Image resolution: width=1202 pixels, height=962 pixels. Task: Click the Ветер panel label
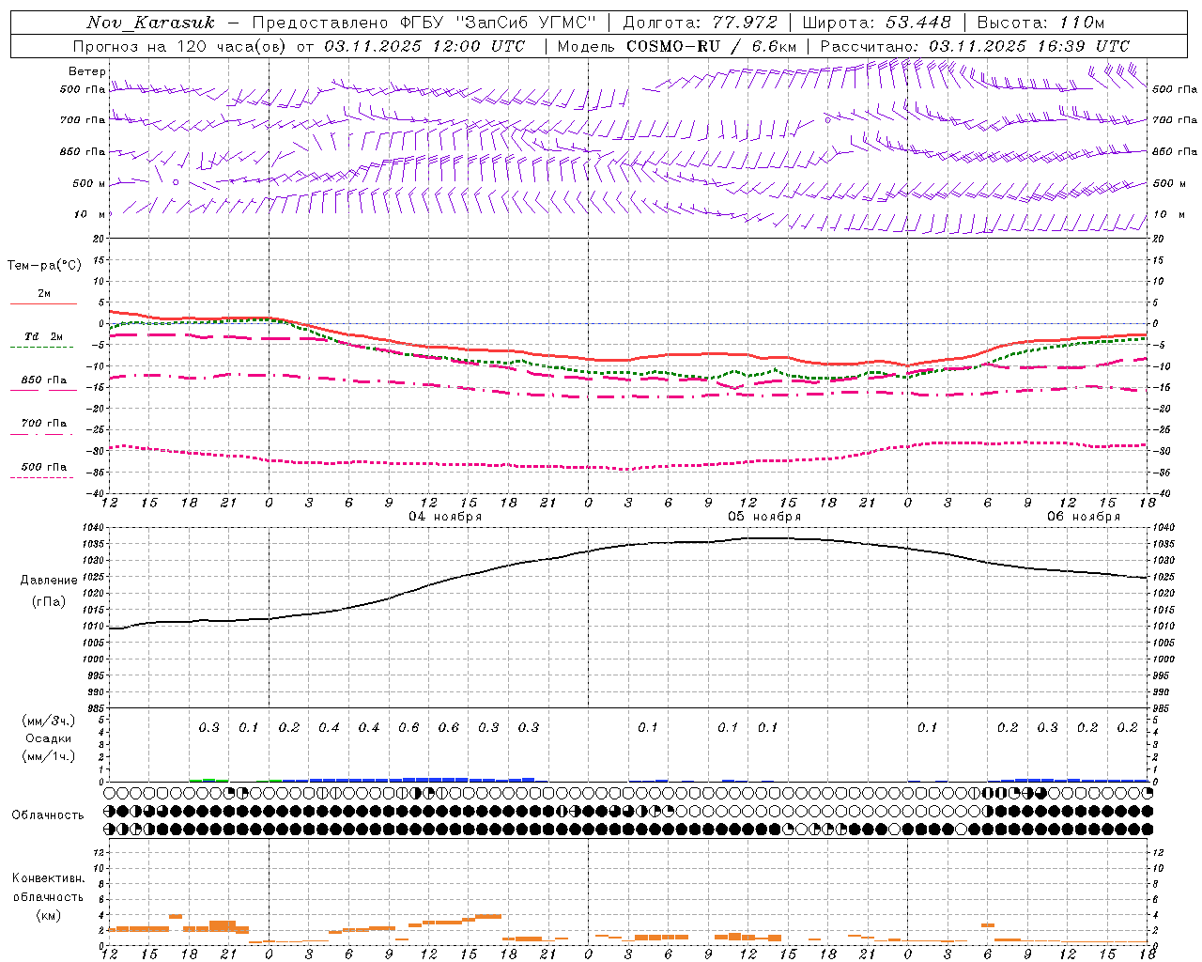(x=87, y=71)
